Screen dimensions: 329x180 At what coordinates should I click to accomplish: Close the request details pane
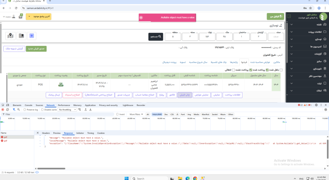pos(38,133)
